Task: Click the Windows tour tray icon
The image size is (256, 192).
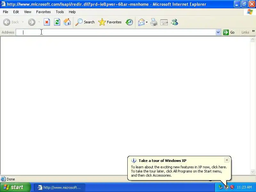Action: (x=226, y=187)
